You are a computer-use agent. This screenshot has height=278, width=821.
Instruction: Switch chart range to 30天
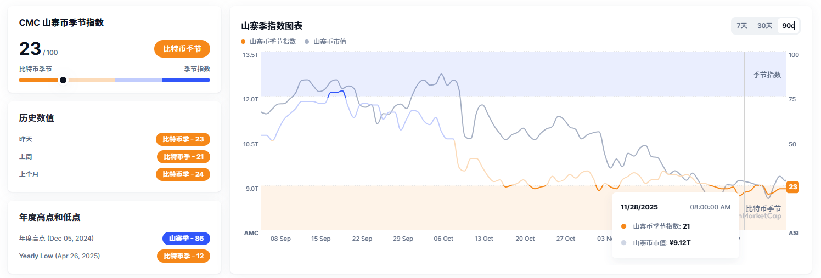pyautogui.click(x=764, y=26)
